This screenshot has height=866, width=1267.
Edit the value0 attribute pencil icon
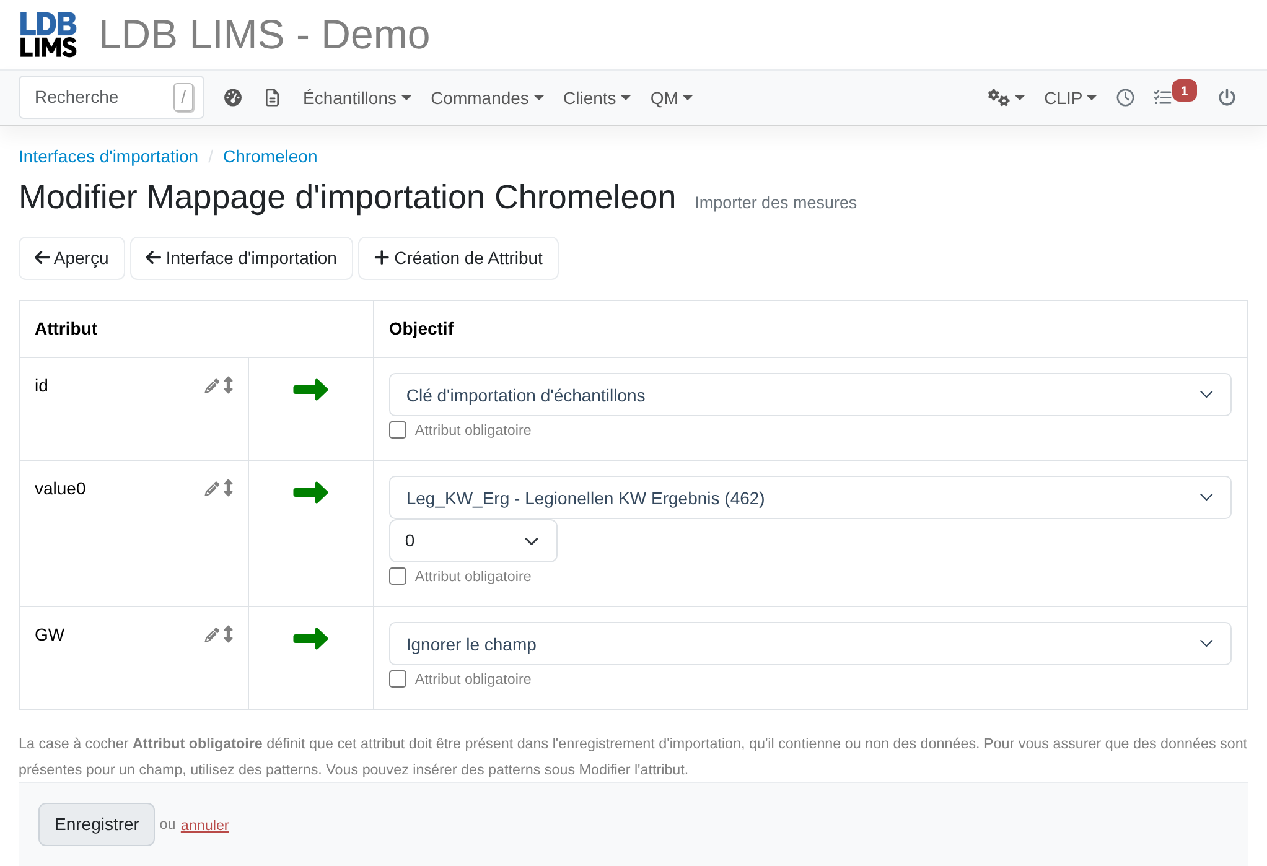point(212,489)
